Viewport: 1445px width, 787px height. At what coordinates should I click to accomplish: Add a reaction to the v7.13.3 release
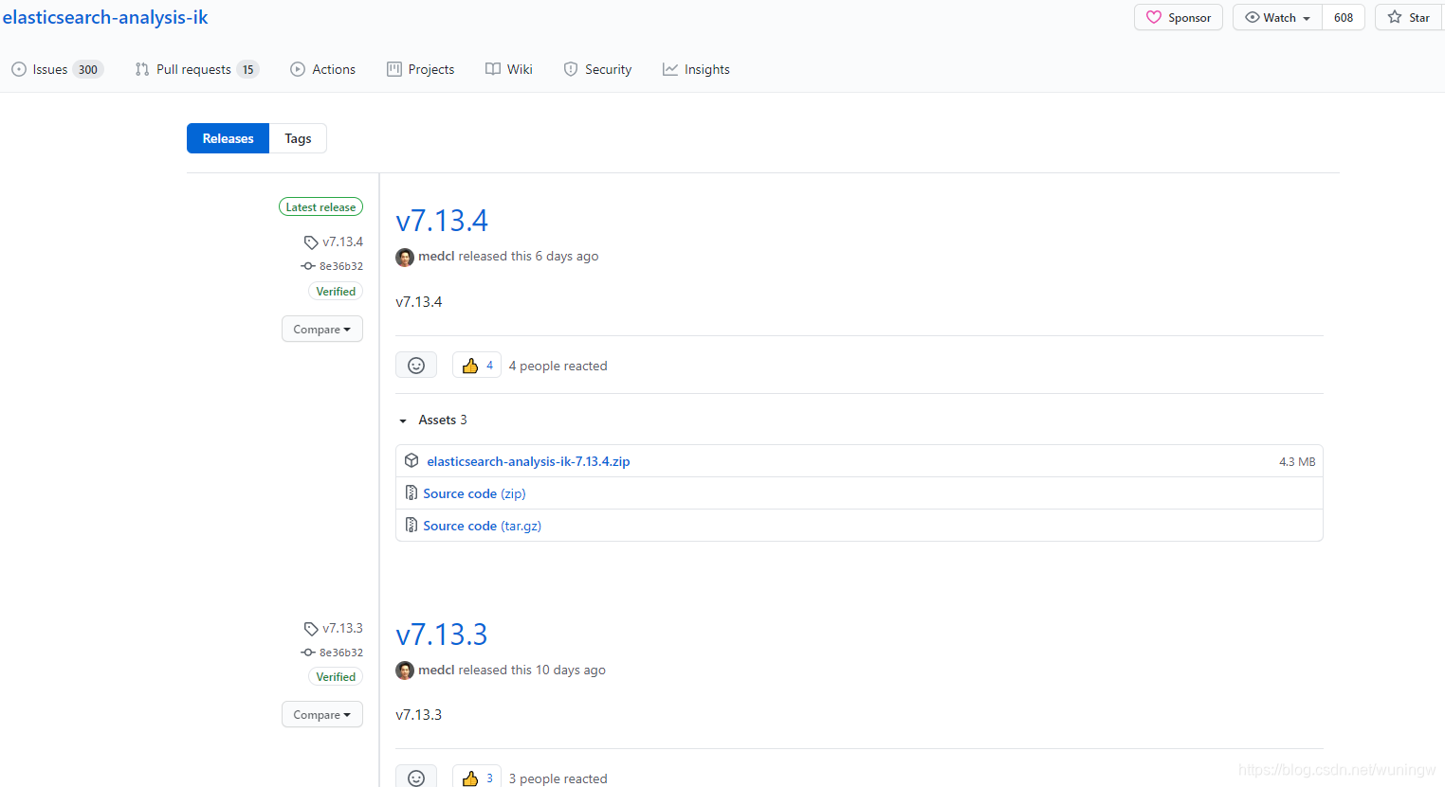(416, 777)
